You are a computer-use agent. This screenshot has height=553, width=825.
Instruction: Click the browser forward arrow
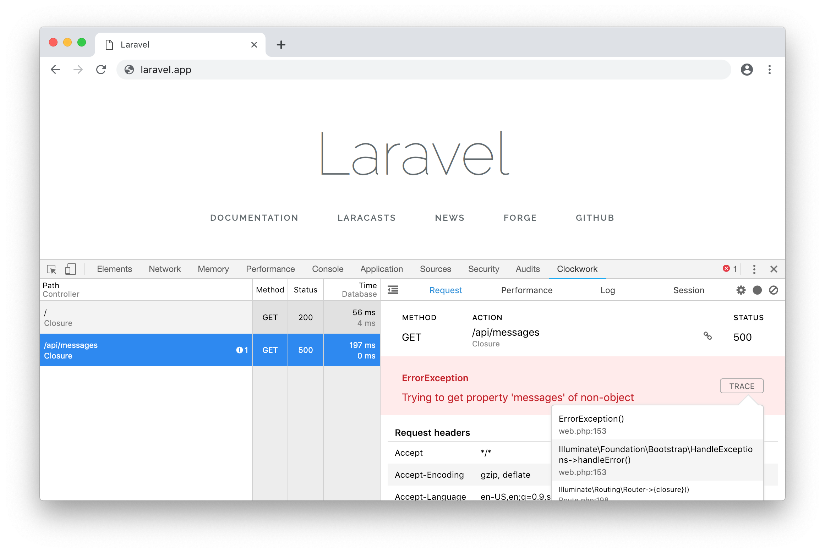click(78, 70)
